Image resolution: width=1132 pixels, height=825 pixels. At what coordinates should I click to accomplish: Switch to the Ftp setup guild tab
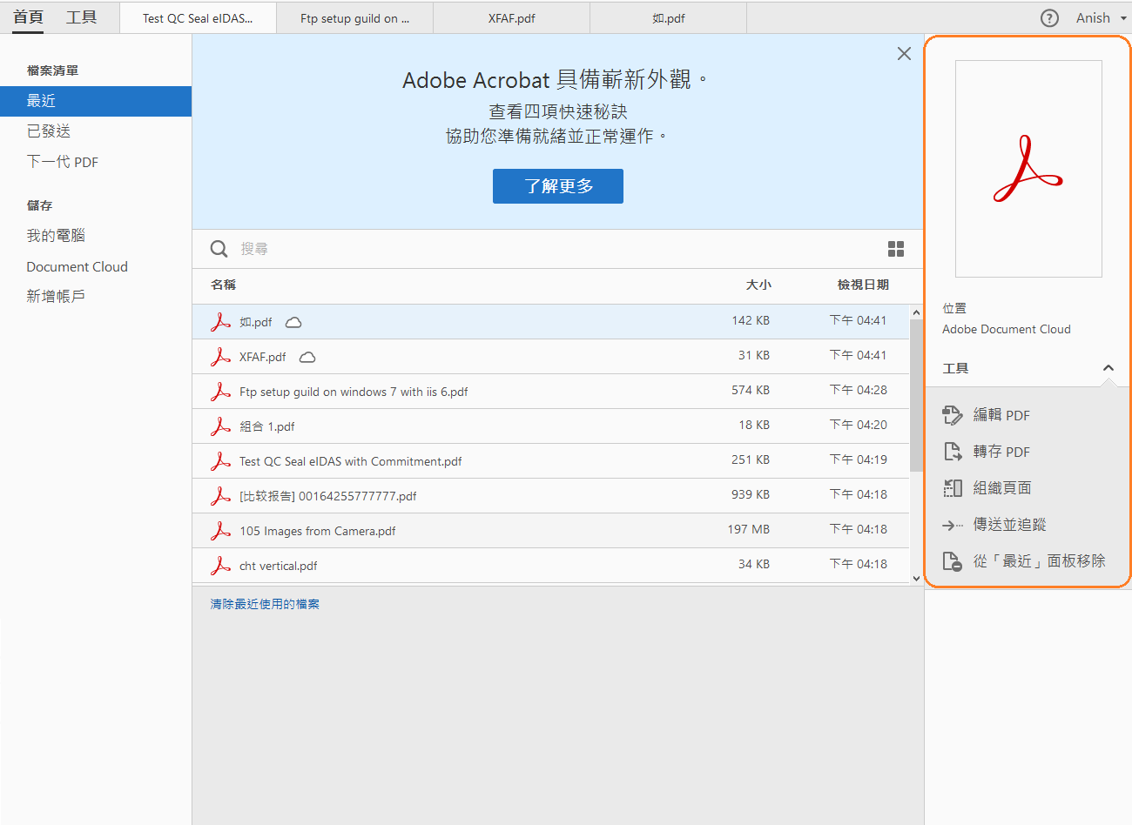[354, 18]
